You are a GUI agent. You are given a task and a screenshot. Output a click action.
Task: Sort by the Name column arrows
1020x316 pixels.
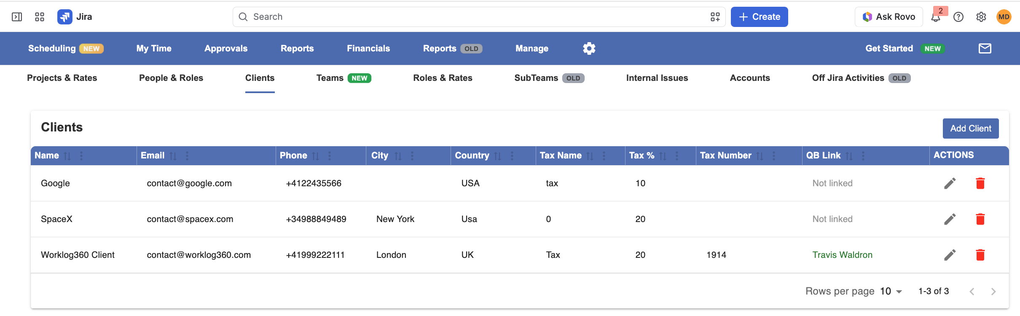(x=67, y=156)
